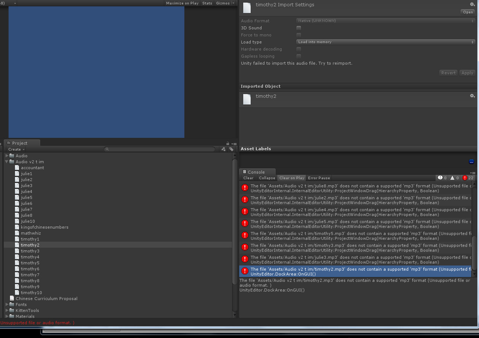Enable the Hardware decoding checkbox
Viewport: 479px width, 338px height.
click(x=298, y=49)
